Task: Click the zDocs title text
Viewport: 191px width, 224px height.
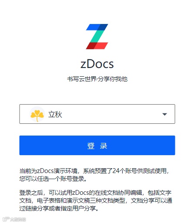Action: [x=97, y=64]
